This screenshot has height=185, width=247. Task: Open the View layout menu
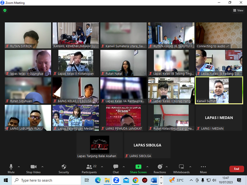click(238, 11)
